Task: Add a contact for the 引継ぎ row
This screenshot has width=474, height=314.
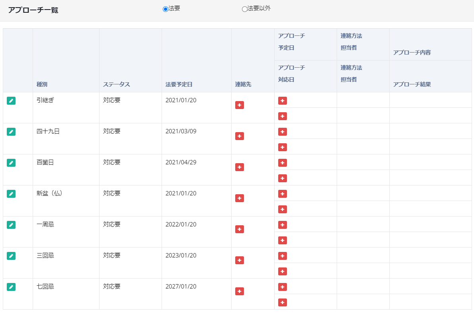Action: (x=240, y=105)
